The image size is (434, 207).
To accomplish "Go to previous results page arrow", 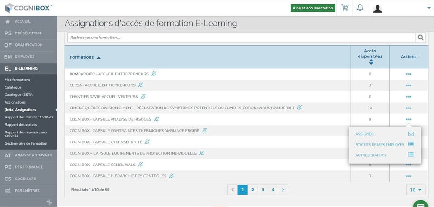I will tap(233, 190).
